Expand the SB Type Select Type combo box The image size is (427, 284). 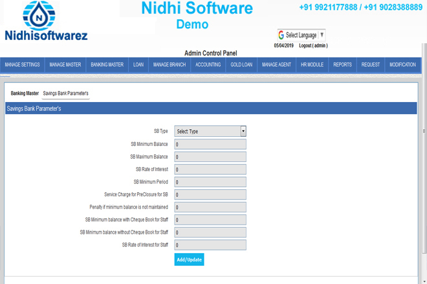[210, 131]
